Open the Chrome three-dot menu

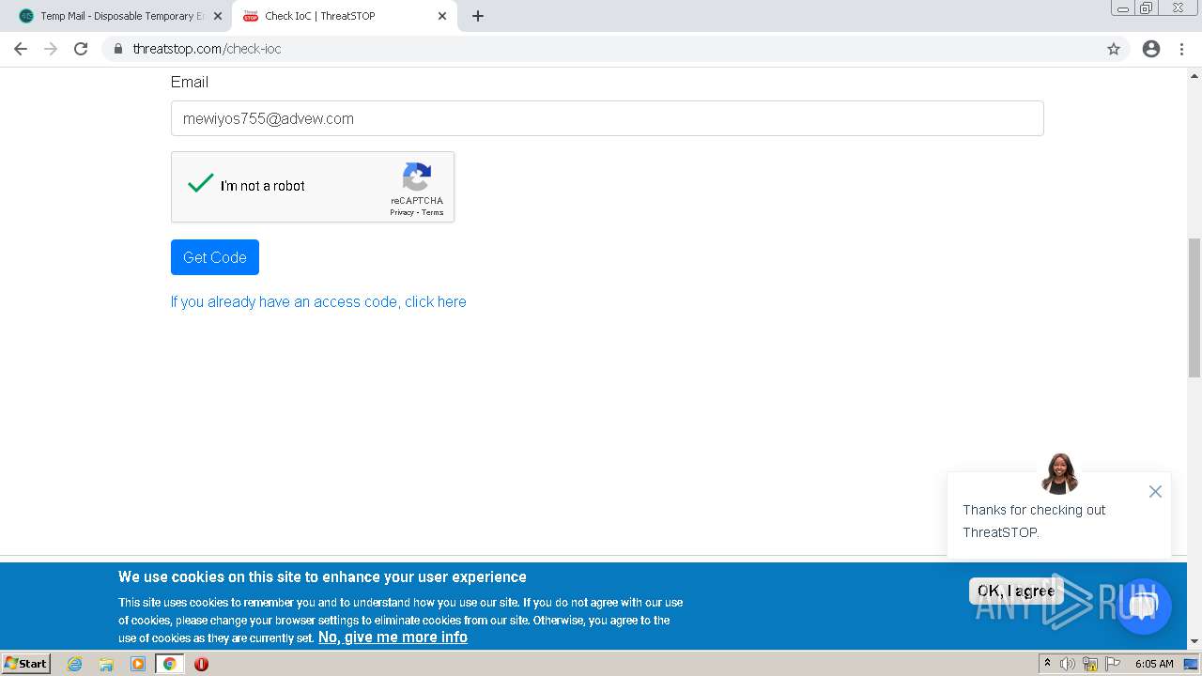tap(1181, 49)
